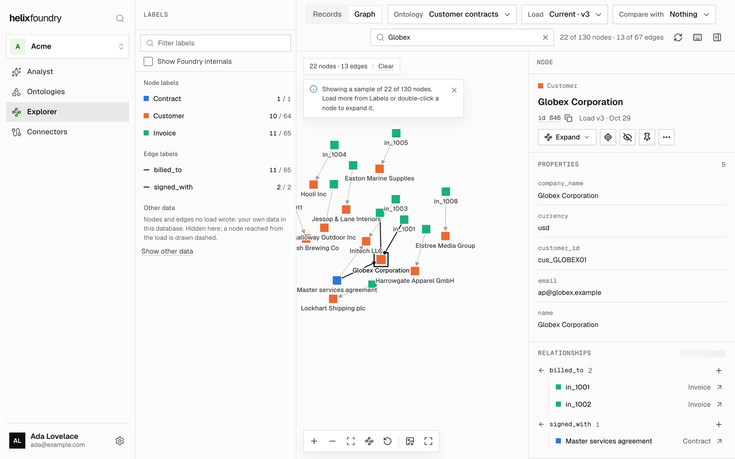Clear the 22 nodes selection
The image size is (735, 459).
tap(386, 66)
